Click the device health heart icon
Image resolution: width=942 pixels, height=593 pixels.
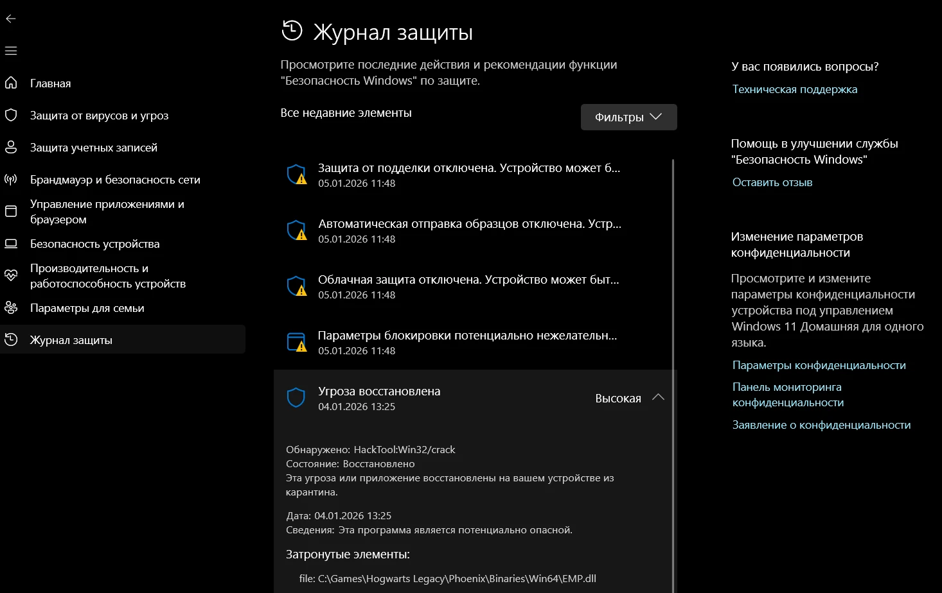(x=11, y=275)
